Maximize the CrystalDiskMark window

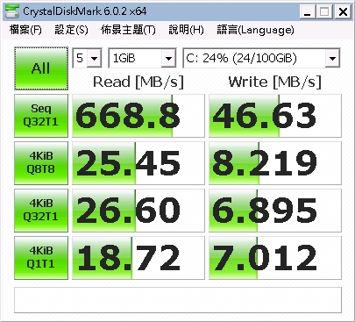pyautogui.click(x=324, y=11)
